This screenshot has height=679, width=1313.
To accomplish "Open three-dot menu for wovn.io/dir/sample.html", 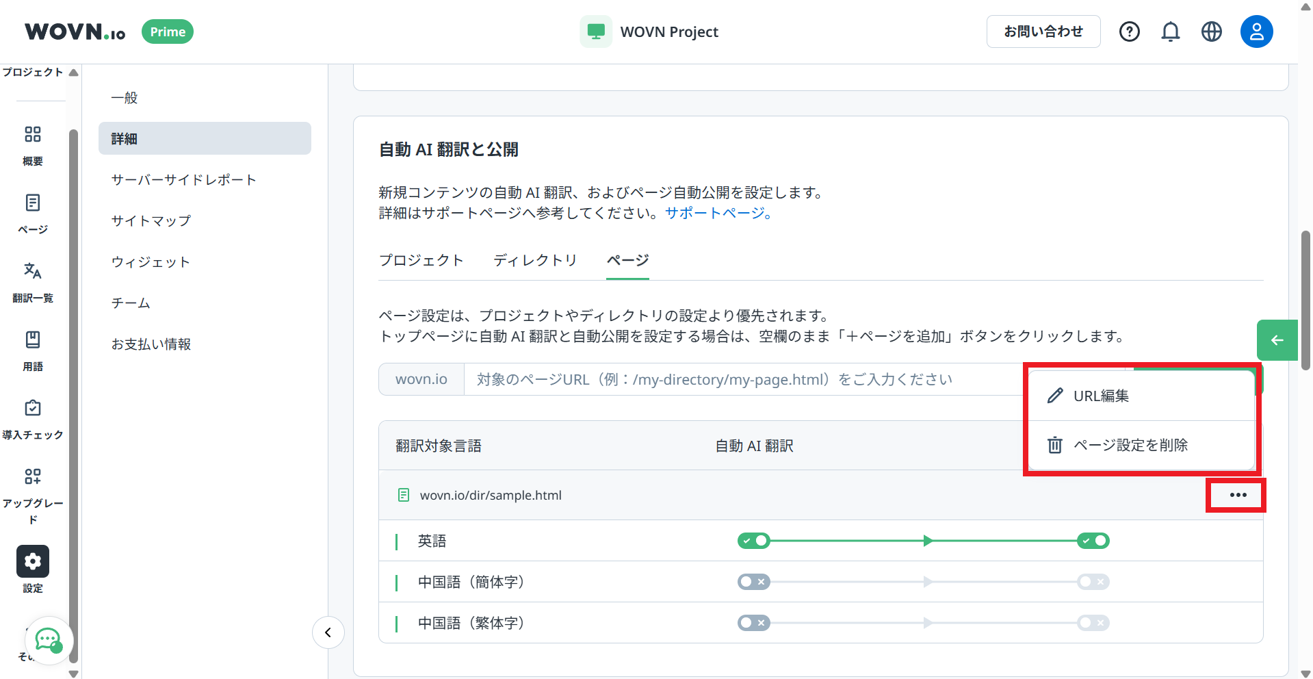I will (x=1238, y=495).
